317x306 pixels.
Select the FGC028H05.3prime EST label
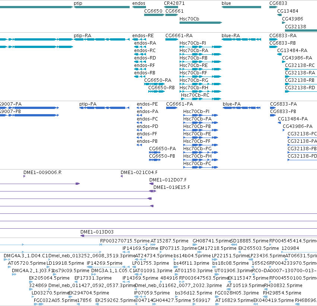237,293
